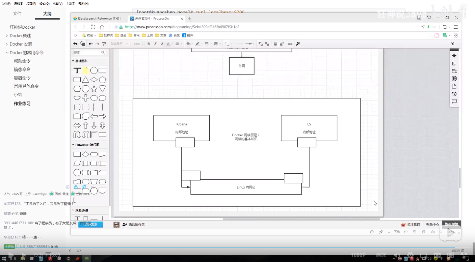This screenshot has width=475, height=262.
Task: Click the page settings icon in right panel
Action: coord(454,86)
